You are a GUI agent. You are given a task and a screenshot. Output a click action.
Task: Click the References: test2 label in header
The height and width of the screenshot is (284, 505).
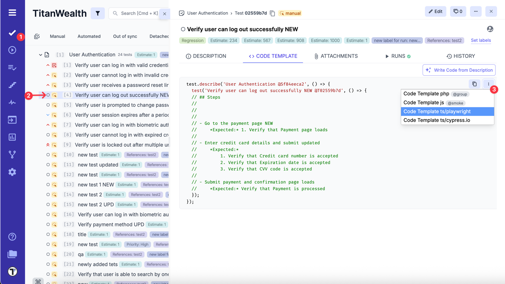pyautogui.click(x=445, y=40)
